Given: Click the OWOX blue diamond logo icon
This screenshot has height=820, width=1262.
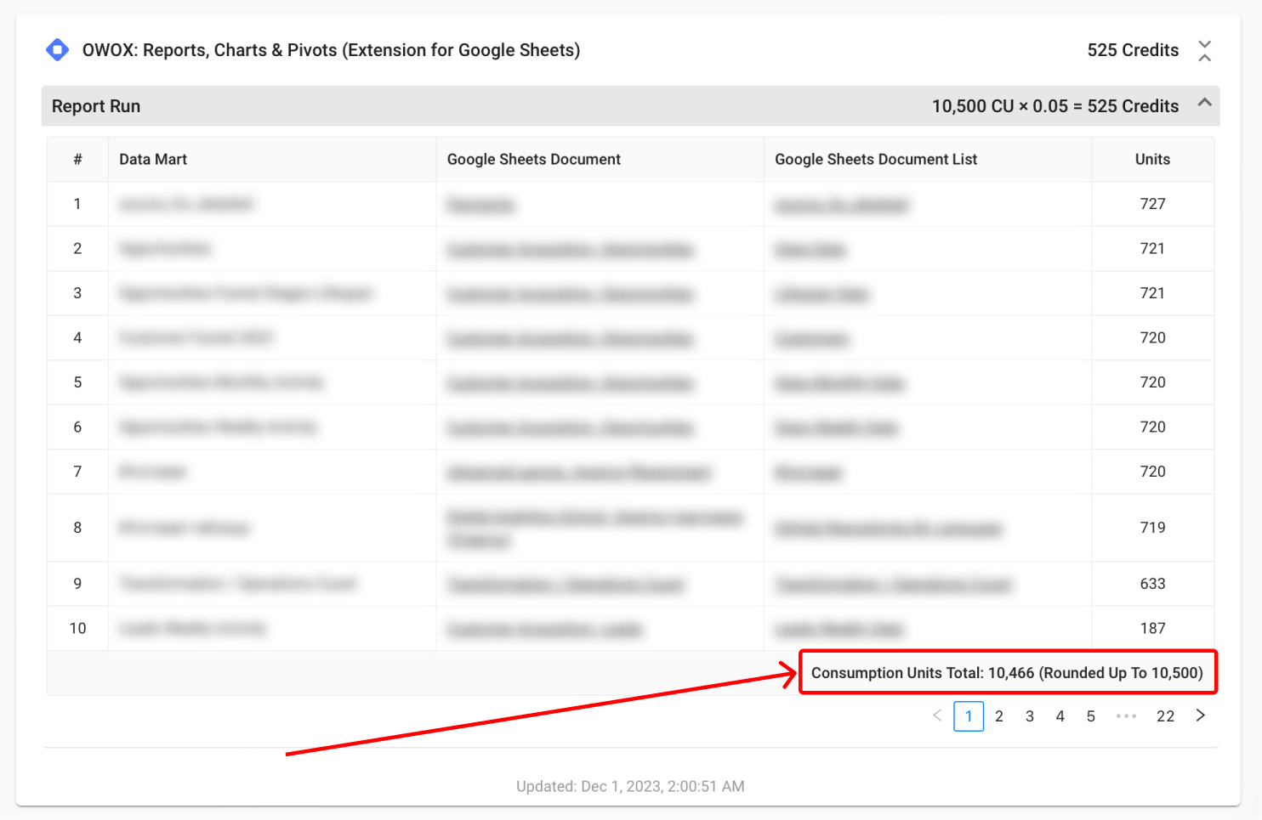Looking at the screenshot, I should tap(57, 50).
